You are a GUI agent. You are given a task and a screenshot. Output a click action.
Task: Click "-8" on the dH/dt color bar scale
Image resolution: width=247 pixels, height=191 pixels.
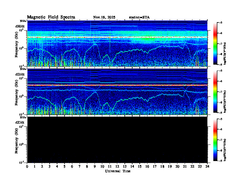[221, 54]
